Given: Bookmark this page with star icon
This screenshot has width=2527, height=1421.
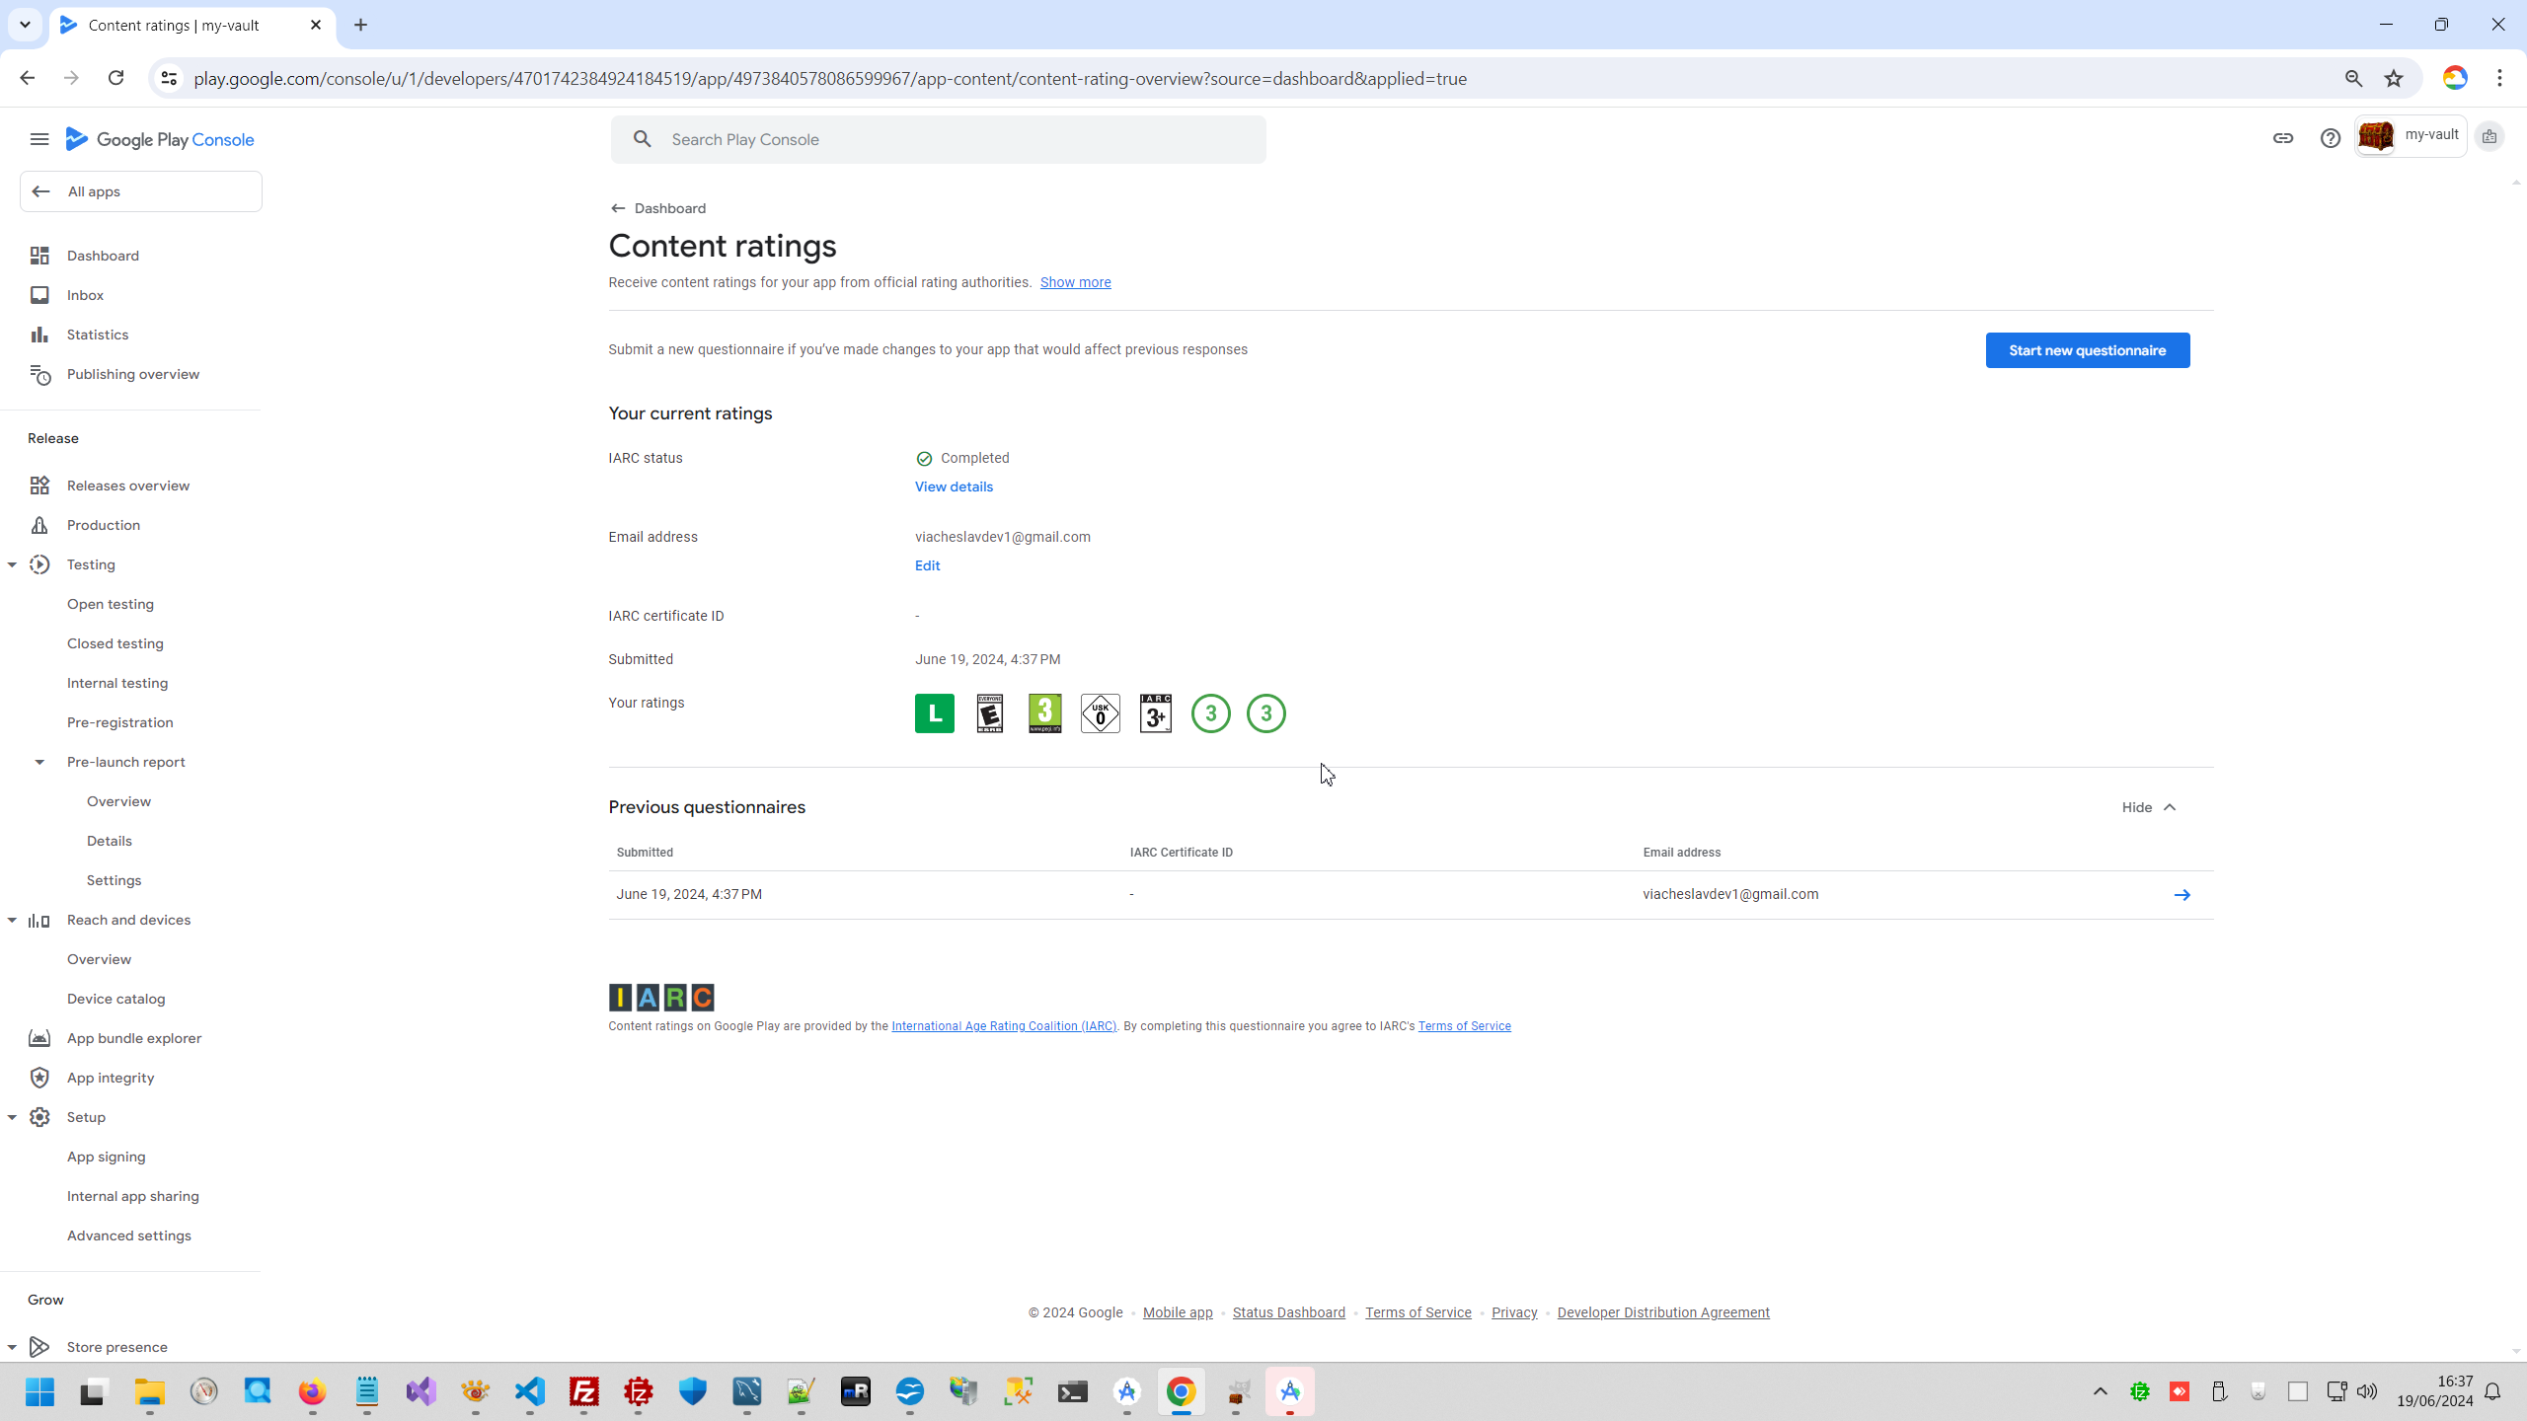Looking at the screenshot, I should coord(2393,79).
